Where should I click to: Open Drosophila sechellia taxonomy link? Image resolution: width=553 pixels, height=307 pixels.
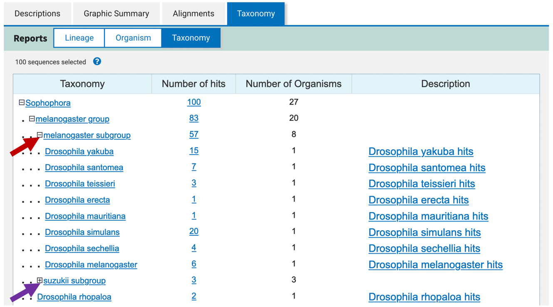(82, 249)
